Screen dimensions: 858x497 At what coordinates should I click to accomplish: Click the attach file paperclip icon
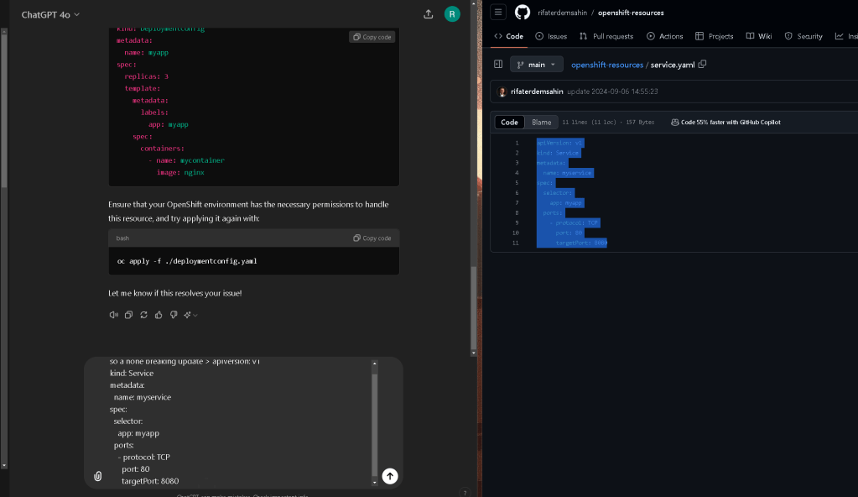coord(98,476)
